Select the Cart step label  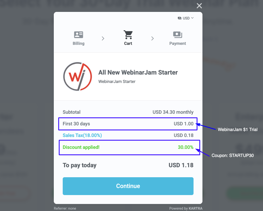click(128, 43)
